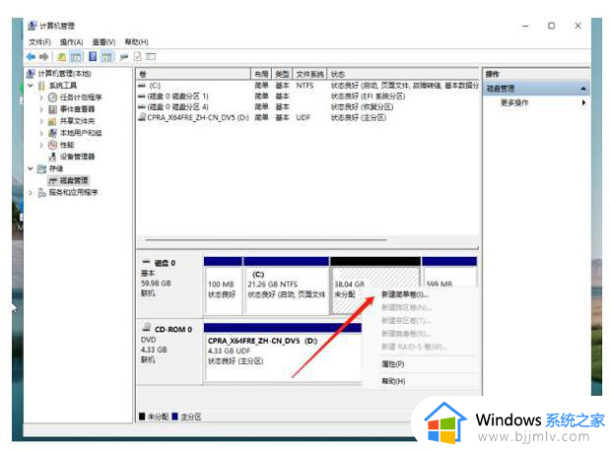Collapse the 系统工具 tree node
The width and height of the screenshot is (610, 450).
click(31, 85)
